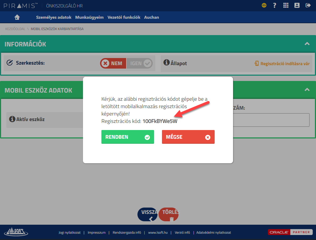Click the info icon next to Állapot

click(x=166, y=63)
